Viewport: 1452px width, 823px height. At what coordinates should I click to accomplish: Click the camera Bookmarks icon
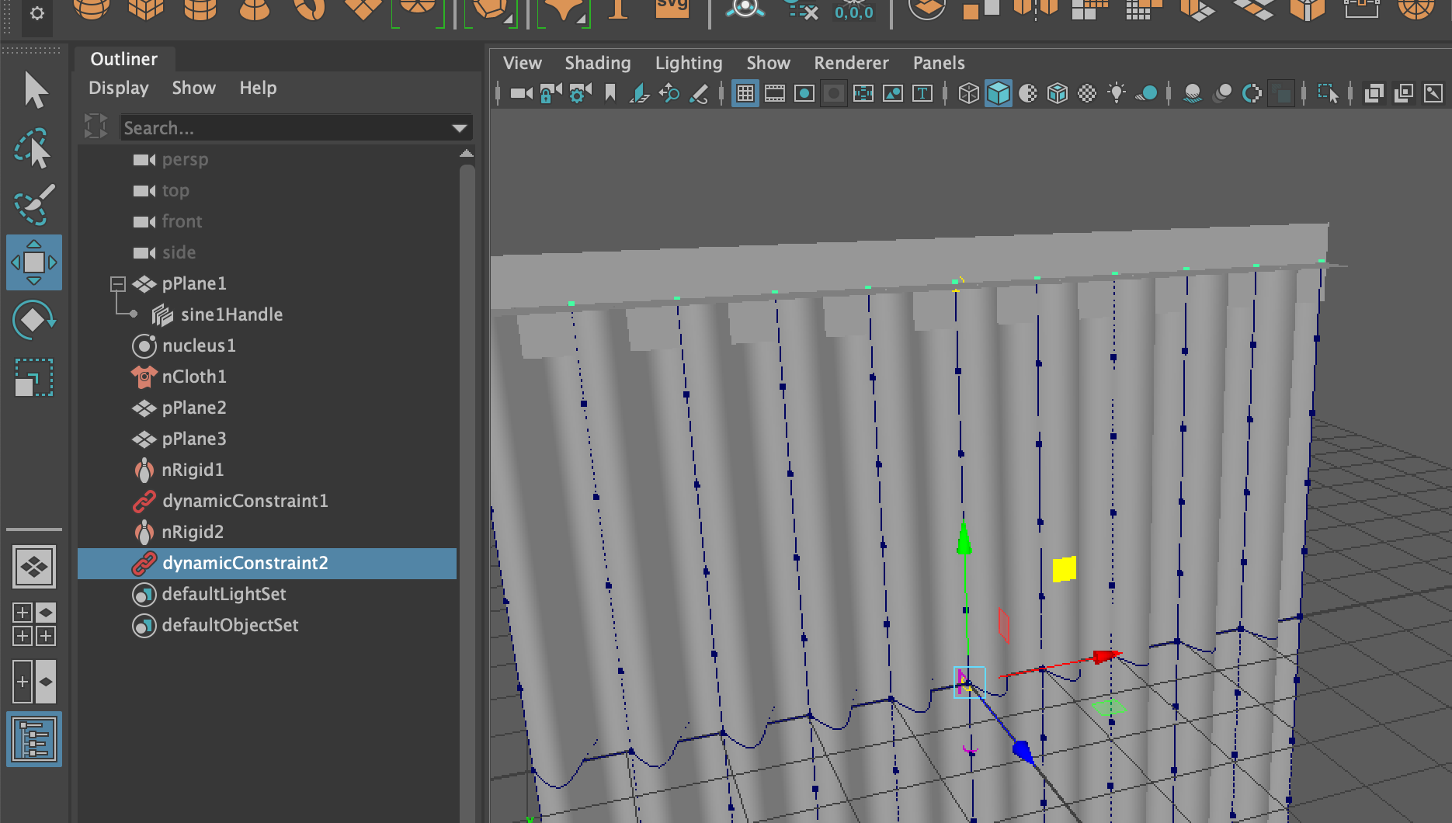[610, 94]
